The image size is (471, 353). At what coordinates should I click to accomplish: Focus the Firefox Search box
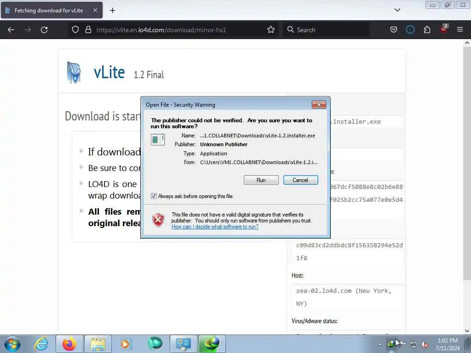pyautogui.click(x=326, y=30)
